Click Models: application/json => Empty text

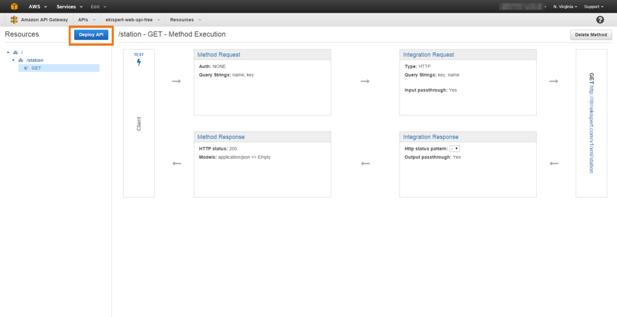235,157
